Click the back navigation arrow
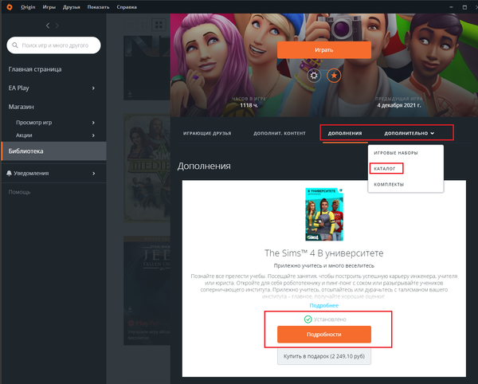 [48, 25]
